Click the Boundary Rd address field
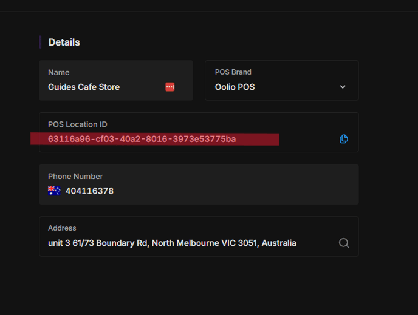Image resolution: width=418 pixels, height=315 pixels. point(199,237)
